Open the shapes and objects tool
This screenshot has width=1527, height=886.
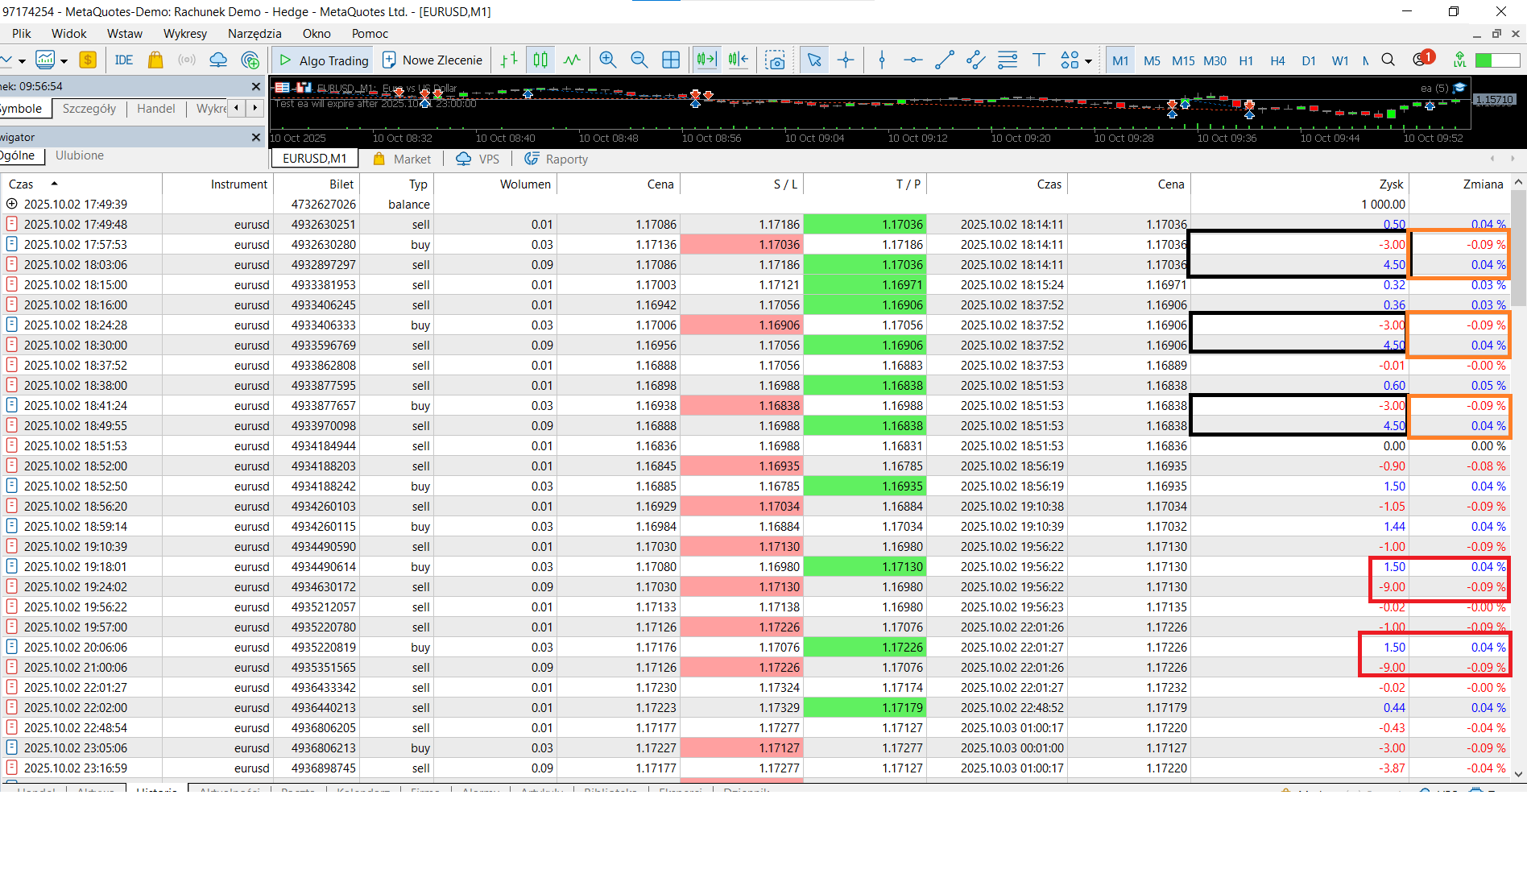pyautogui.click(x=1070, y=60)
